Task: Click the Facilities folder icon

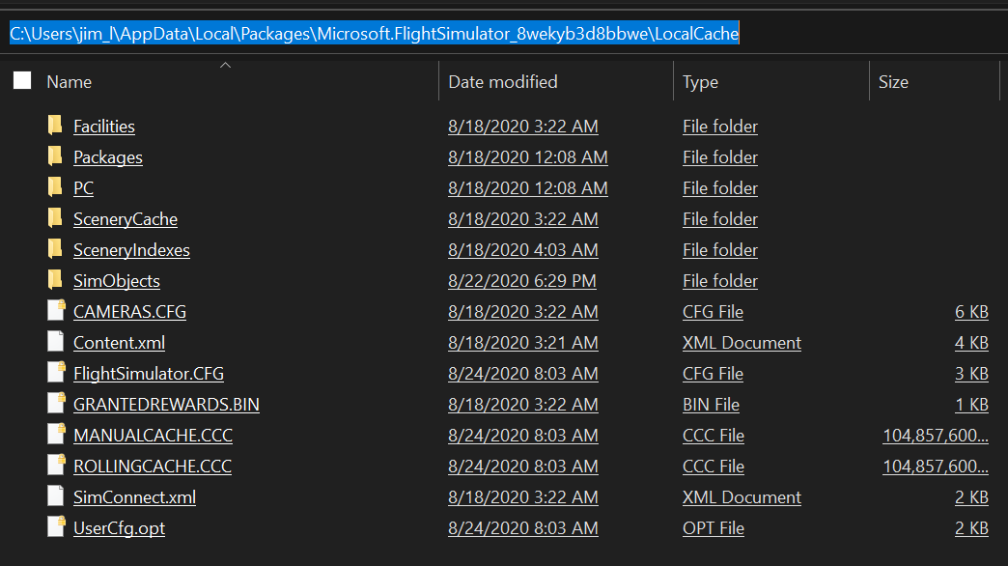Action: click(x=54, y=127)
